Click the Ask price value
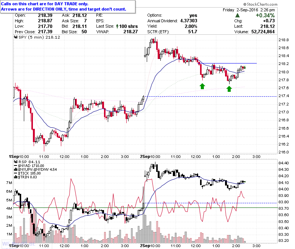295x249 pixels. 79,15
